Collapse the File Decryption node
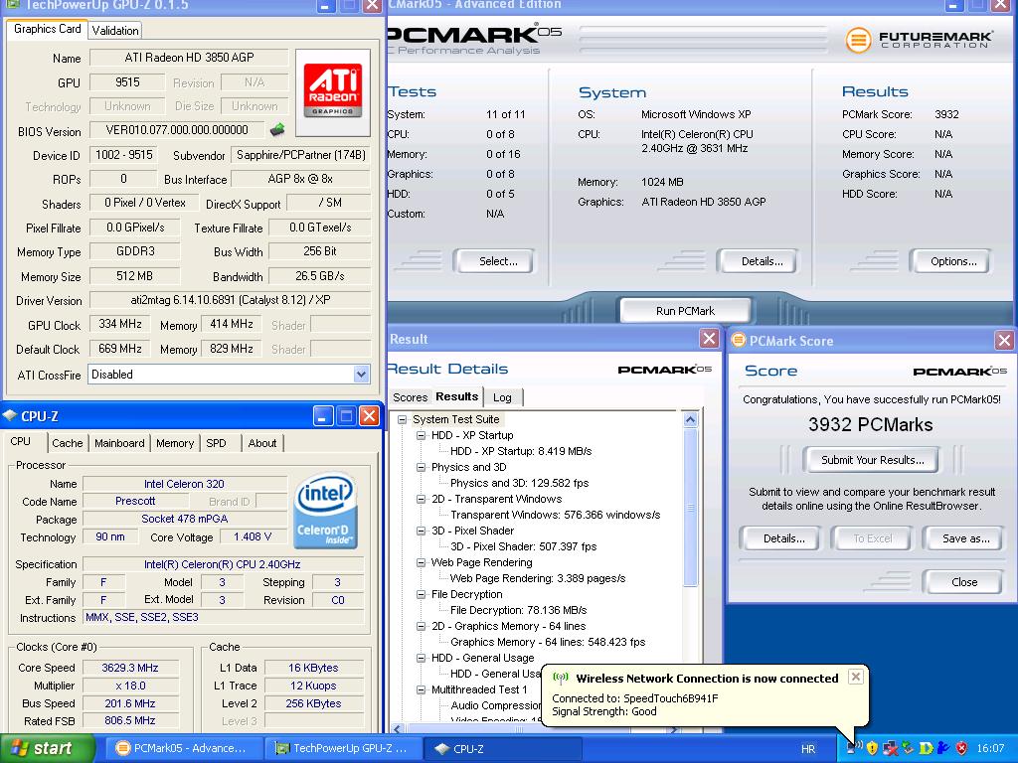Screen dimensions: 1018x763 421,594
